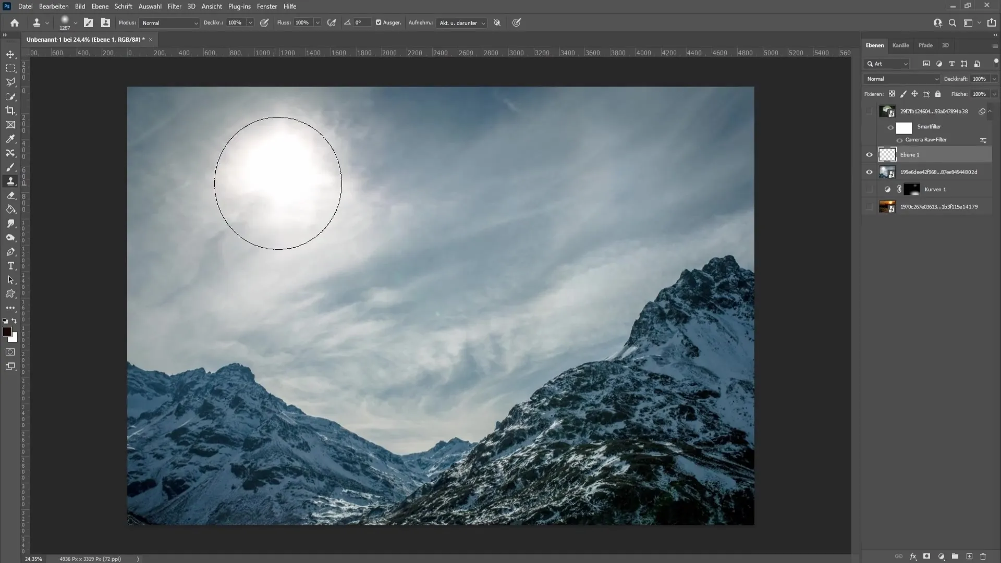This screenshot has width=1001, height=563.
Task: Click the Eyedropper tool
Action: coord(10,138)
